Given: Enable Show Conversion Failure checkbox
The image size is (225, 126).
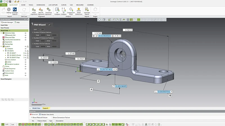Looking at the screenshot, I should pos(51,117).
